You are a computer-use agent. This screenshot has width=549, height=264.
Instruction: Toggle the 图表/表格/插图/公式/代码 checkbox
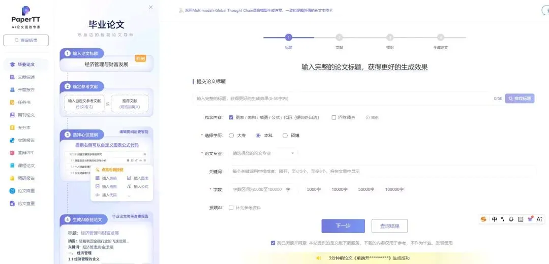click(231, 117)
